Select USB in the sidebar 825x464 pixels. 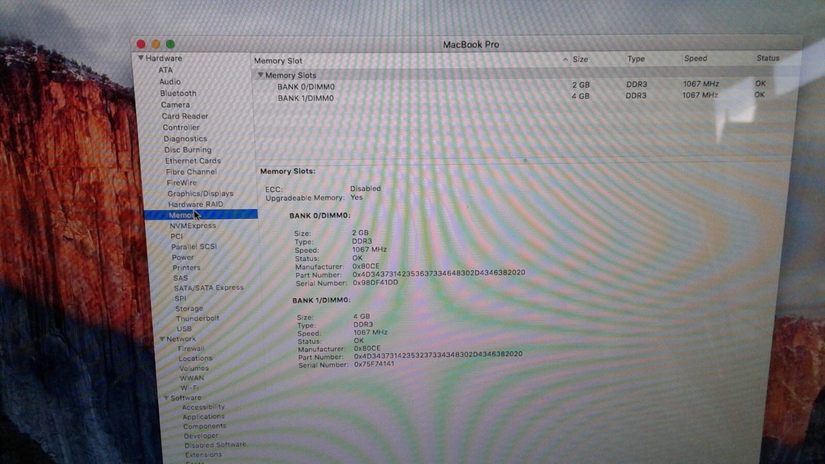coord(184,328)
